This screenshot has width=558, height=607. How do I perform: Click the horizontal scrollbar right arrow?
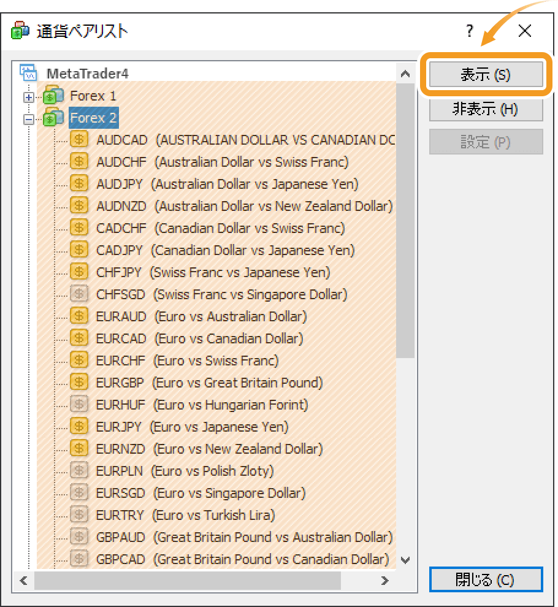[x=384, y=580]
